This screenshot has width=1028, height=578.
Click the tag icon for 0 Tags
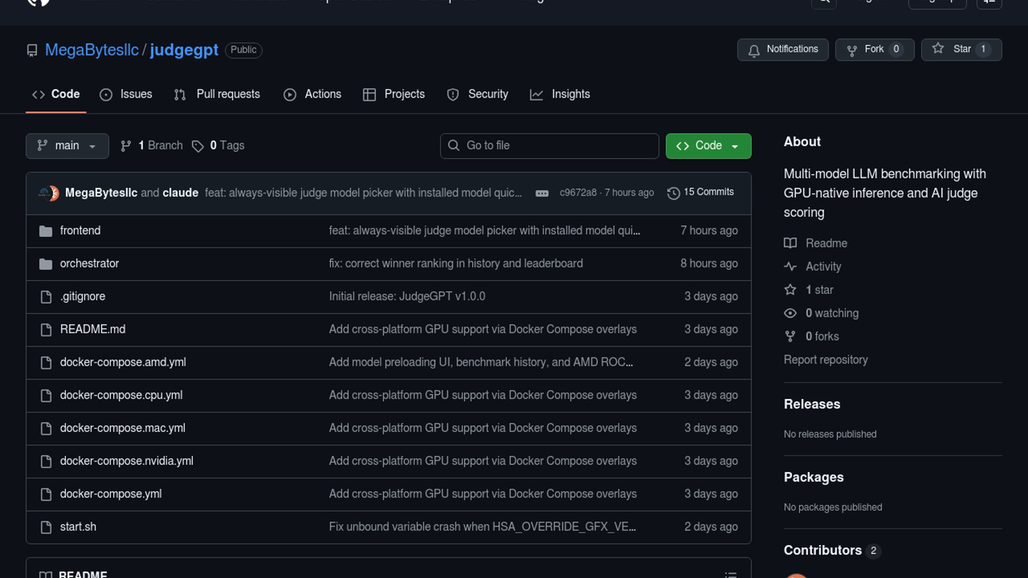point(198,146)
